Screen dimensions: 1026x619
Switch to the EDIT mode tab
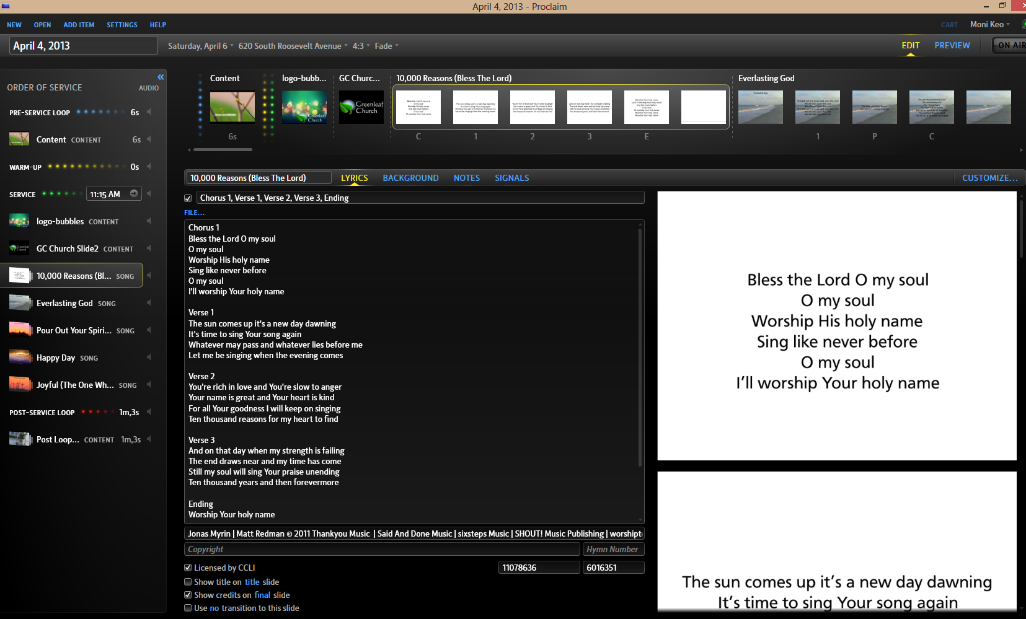pyautogui.click(x=911, y=45)
